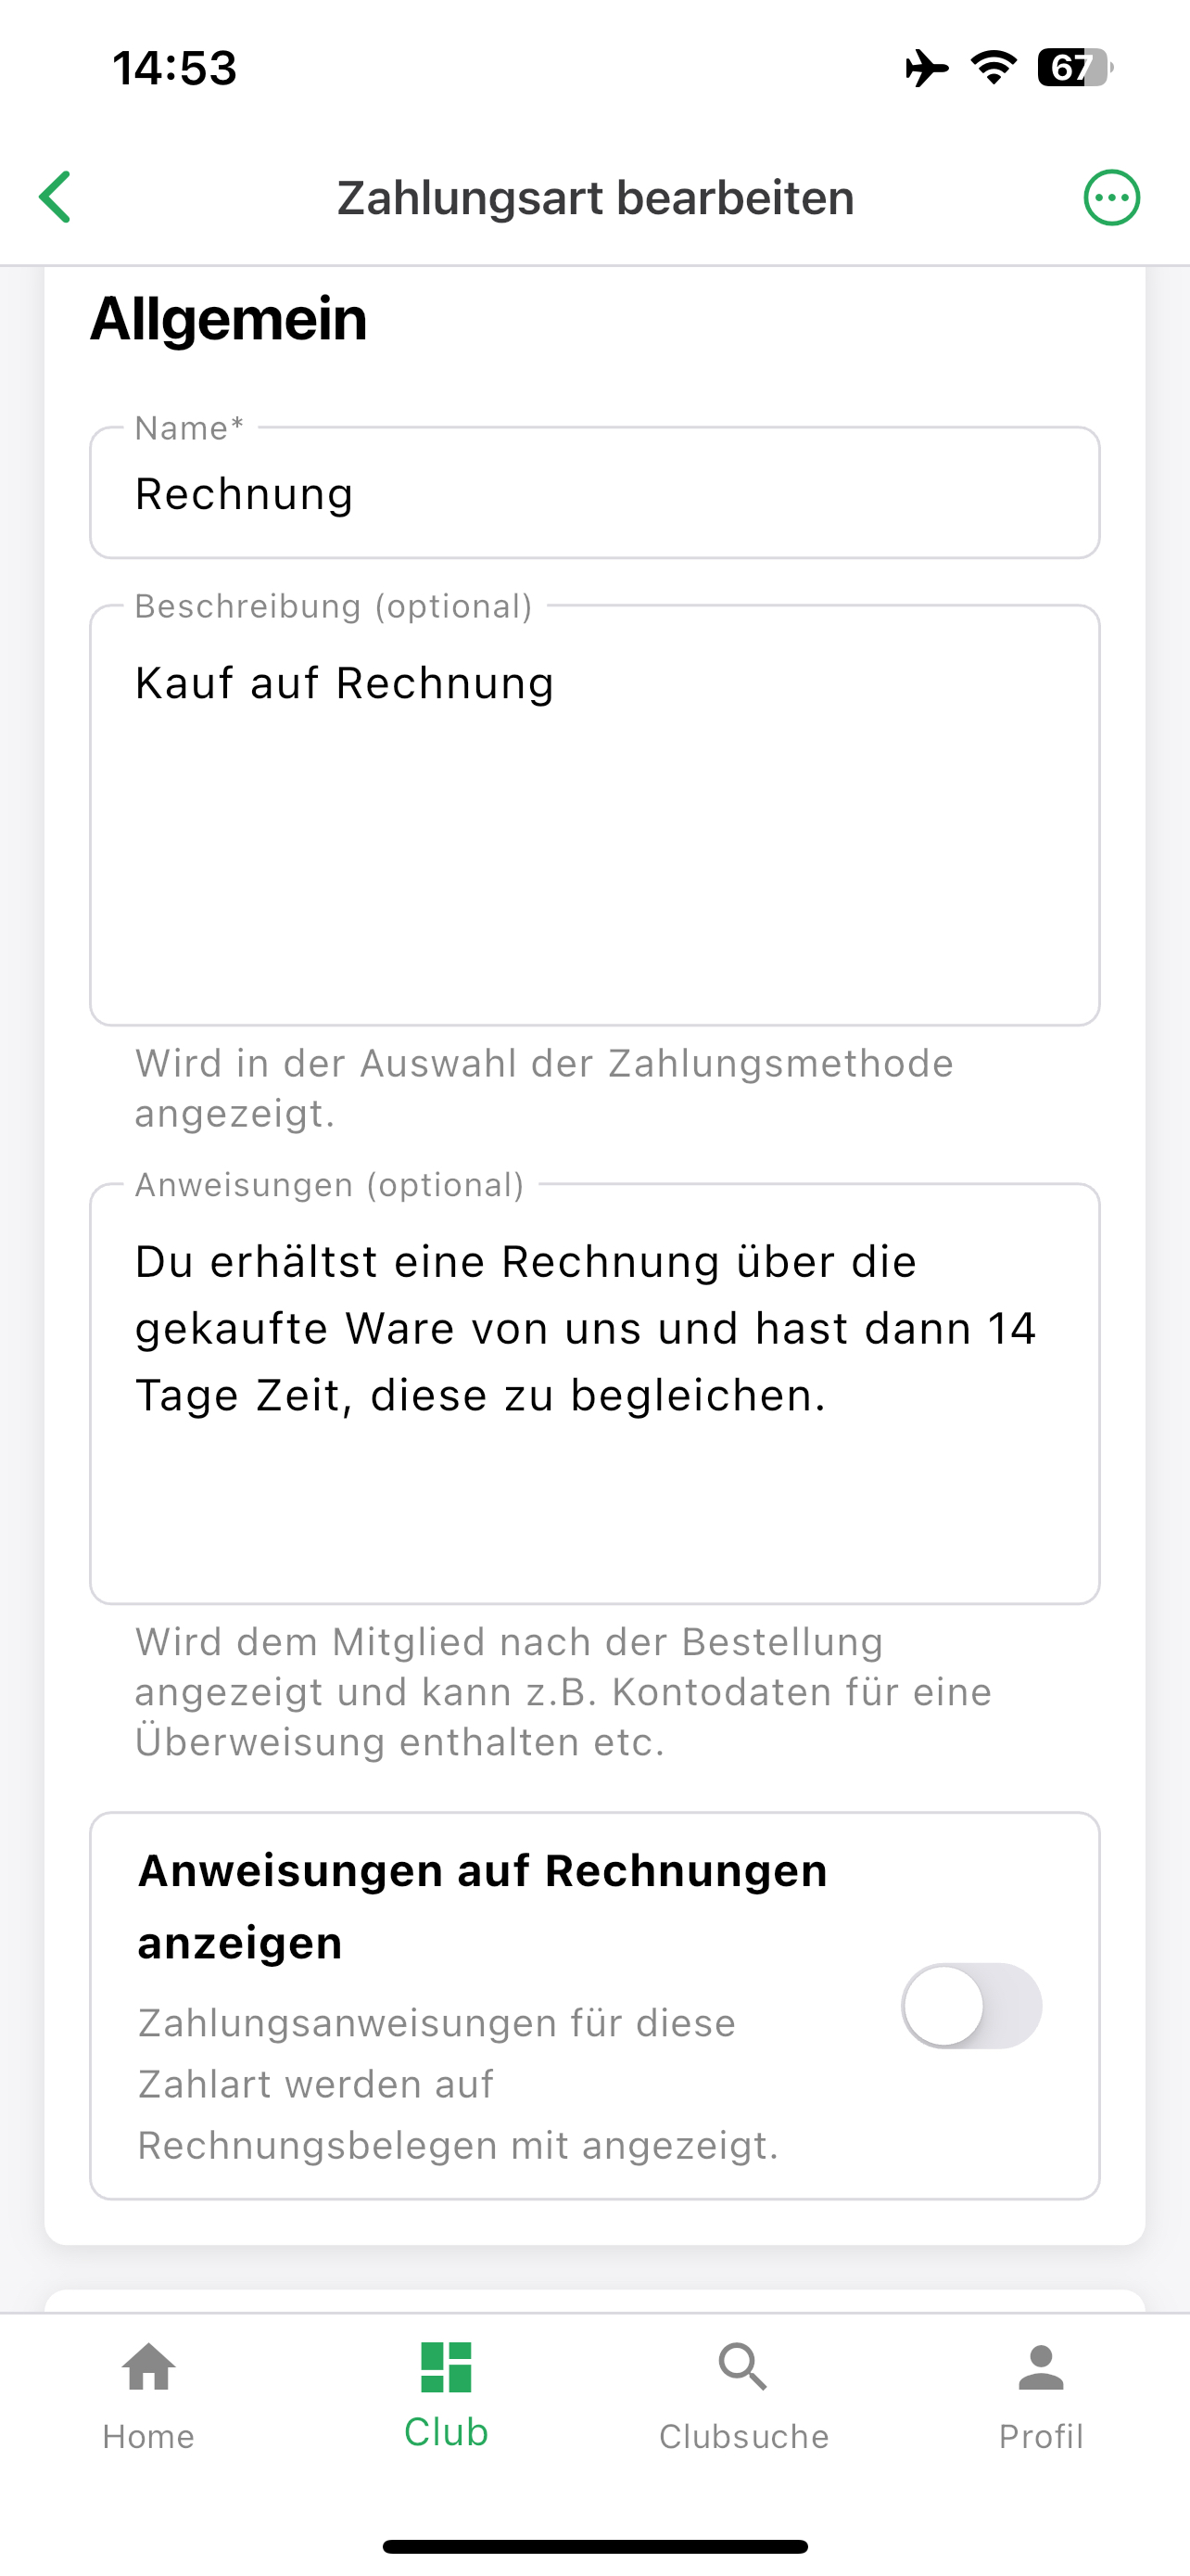1190x2576 pixels.
Task: Tap the Home house icon
Action: (149, 2367)
